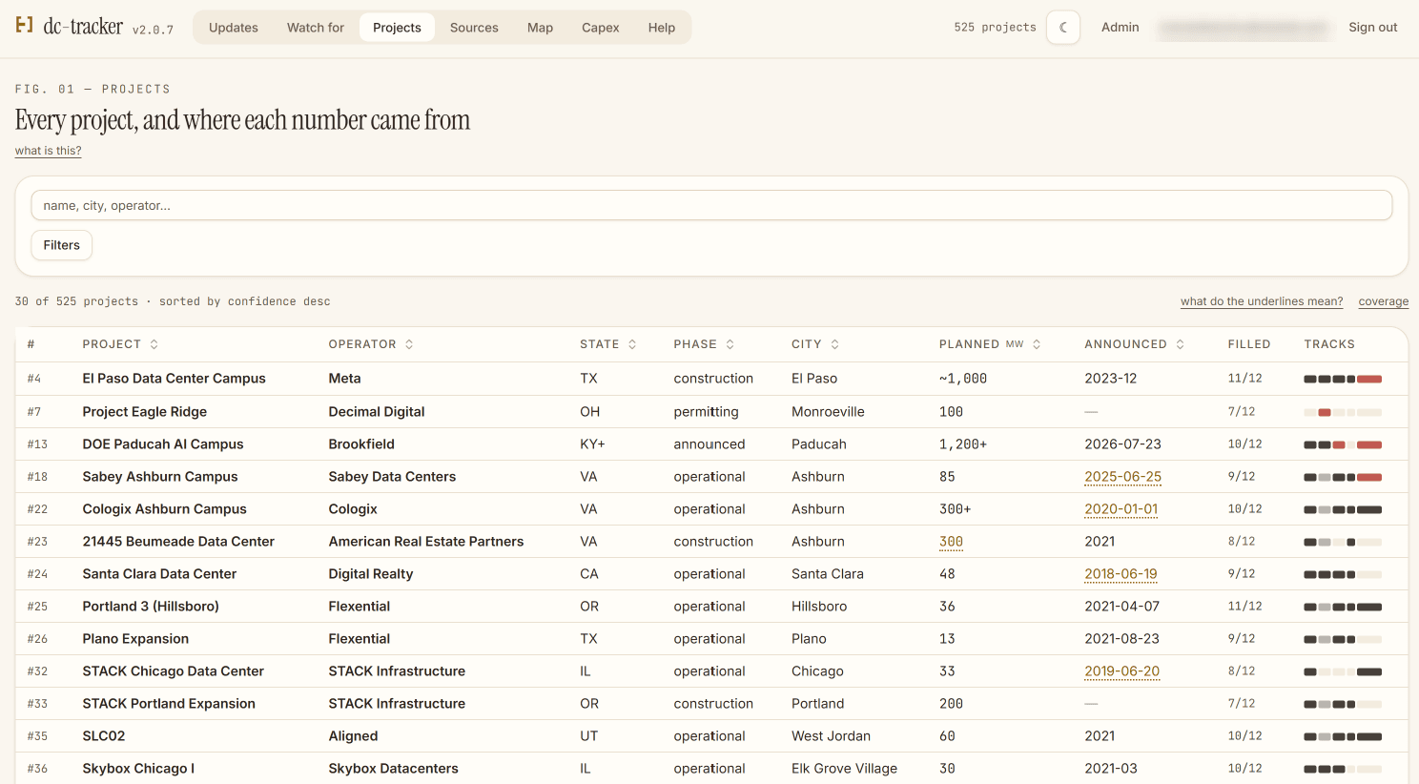Sort by Announced column arrows
This screenshot has height=784, width=1419.
(1180, 344)
